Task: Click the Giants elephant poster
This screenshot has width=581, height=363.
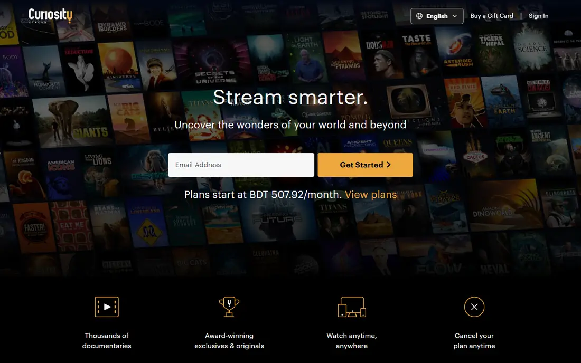Action: (72, 121)
